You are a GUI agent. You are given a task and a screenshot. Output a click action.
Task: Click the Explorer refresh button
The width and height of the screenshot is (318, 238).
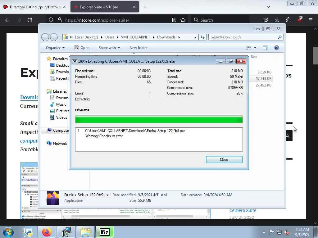202,37
